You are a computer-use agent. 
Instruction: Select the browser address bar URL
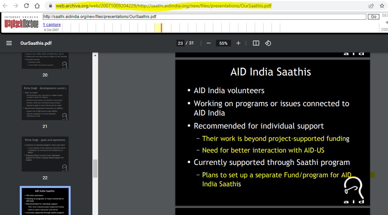(164, 6)
